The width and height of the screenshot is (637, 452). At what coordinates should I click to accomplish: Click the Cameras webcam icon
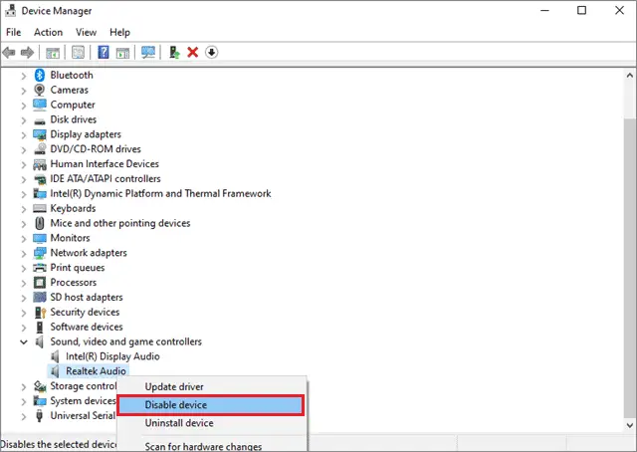coord(40,90)
